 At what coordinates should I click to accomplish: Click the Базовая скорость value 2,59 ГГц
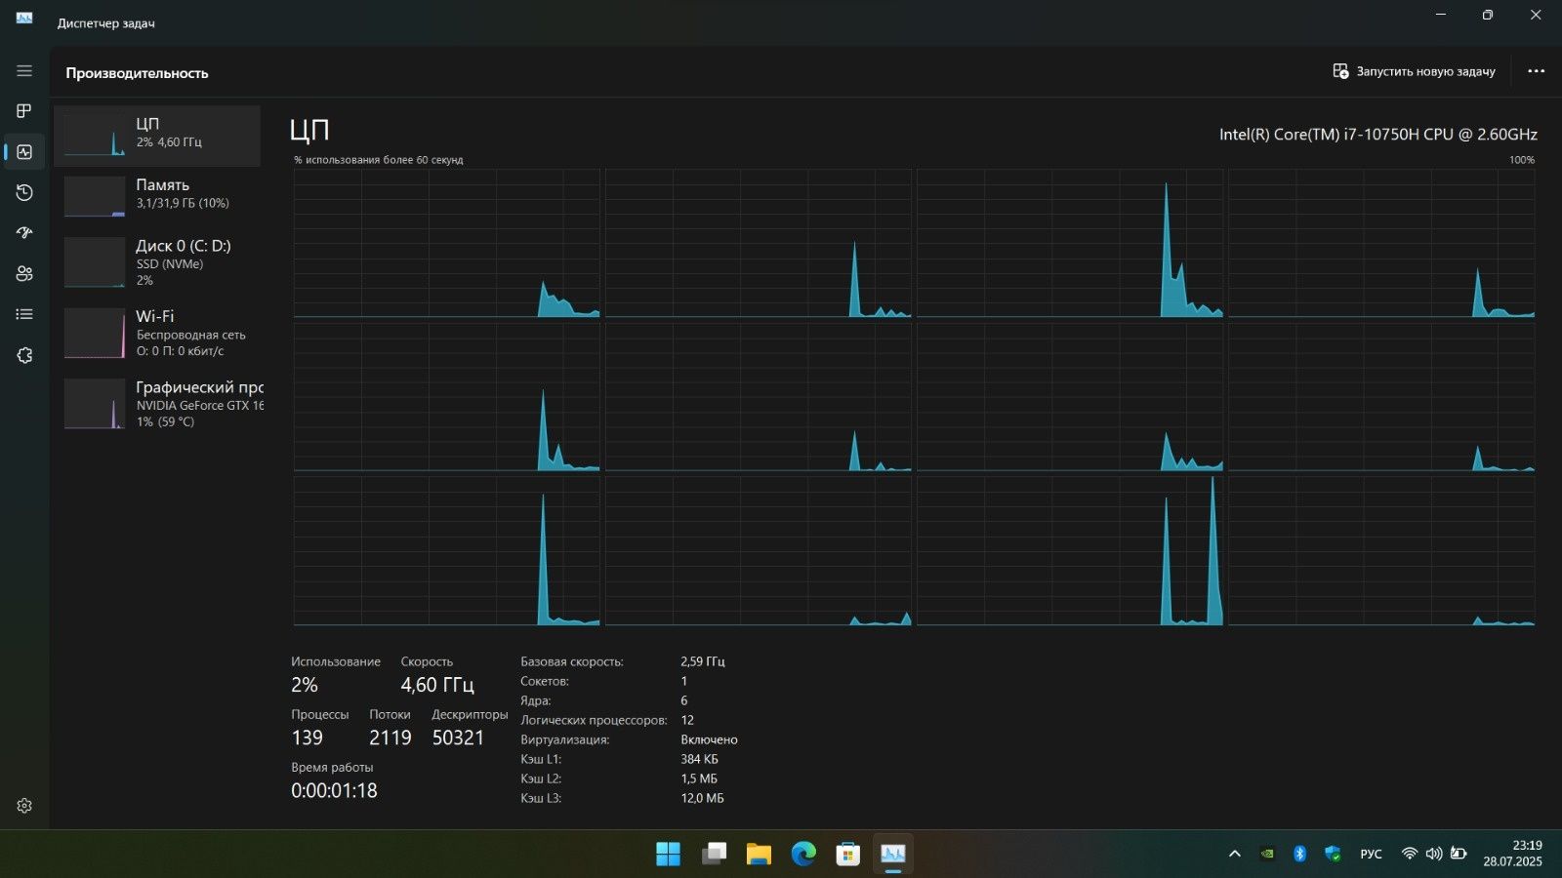pos(703,661)
